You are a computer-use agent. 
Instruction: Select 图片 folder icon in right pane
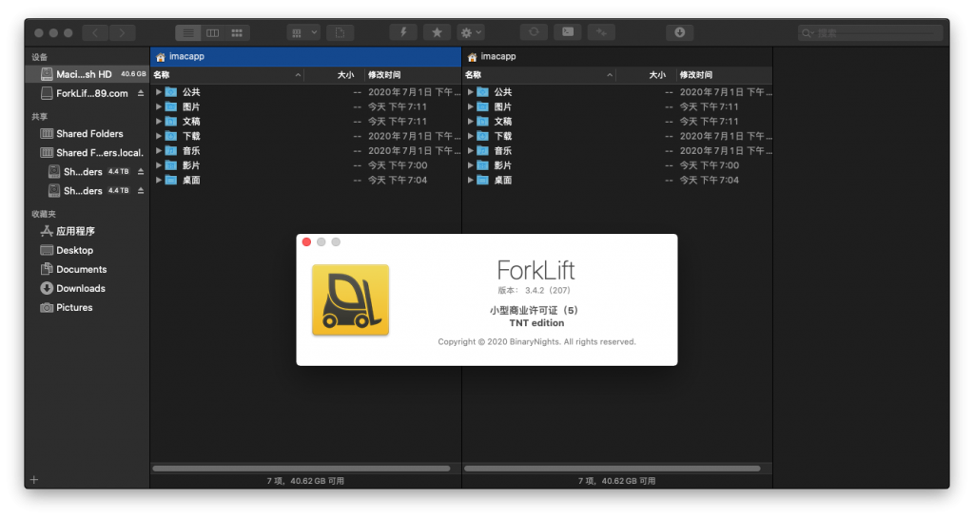[x=482, y=106]
